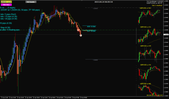Click the lots / 5 pips (Yes!) line
Screen dimensions: 169x99
pos(8,14)
